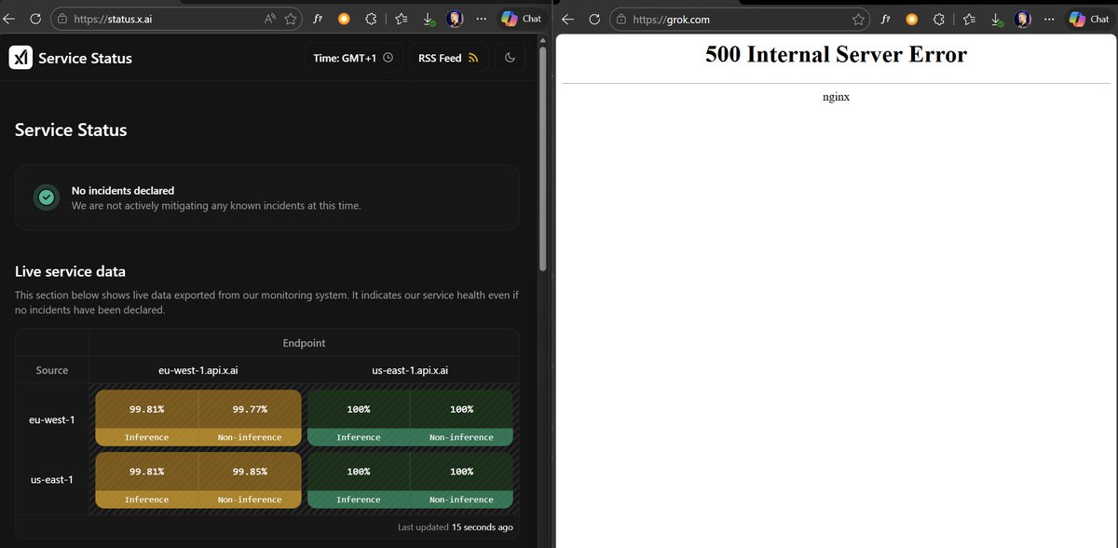Viewport: 1118px width, 548px height.
Task: Open the three-dot browser menu in status.x.ai window
Action: coord(481,19)
